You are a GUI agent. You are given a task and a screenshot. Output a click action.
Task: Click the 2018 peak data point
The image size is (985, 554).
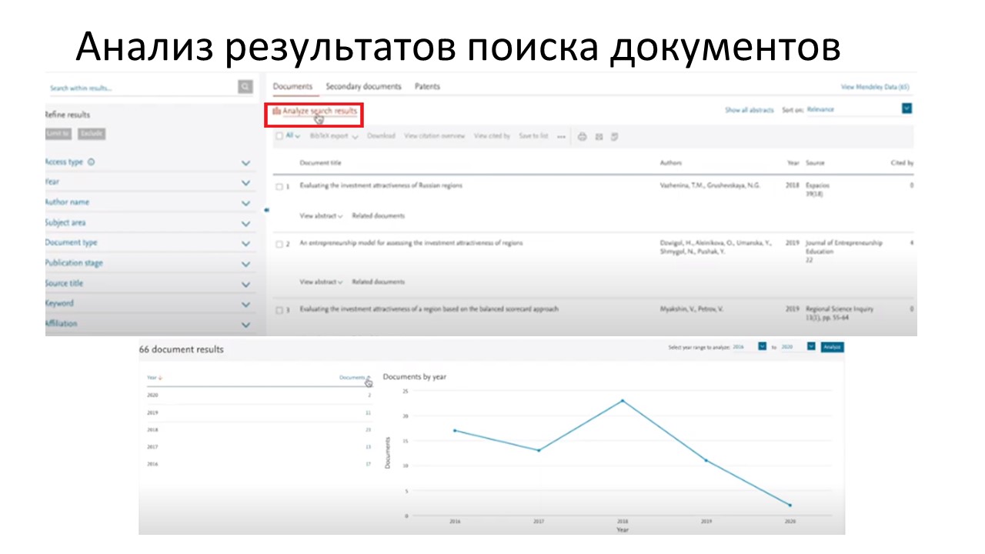623,401
